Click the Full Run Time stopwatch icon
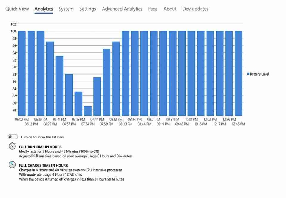The image size is (286, 198). click(12, 146)
